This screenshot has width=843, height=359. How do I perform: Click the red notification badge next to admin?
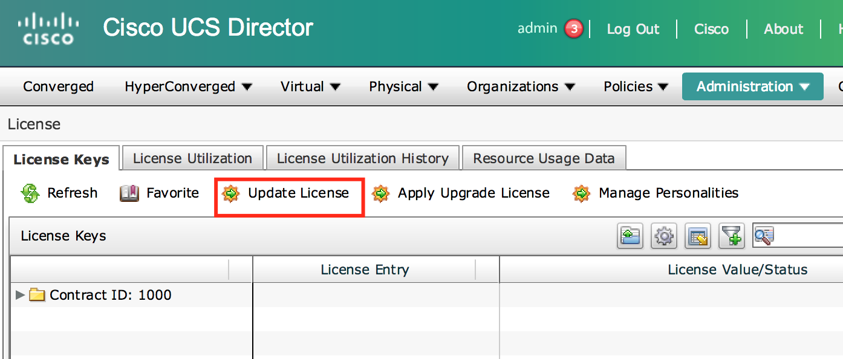[x=573, y=28]
